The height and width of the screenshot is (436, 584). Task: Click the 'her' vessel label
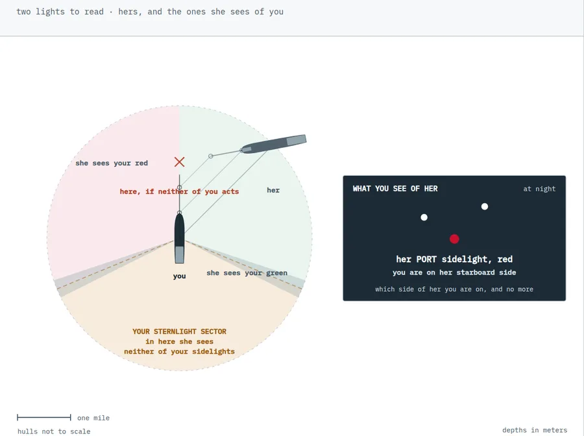tap(273, 190)
